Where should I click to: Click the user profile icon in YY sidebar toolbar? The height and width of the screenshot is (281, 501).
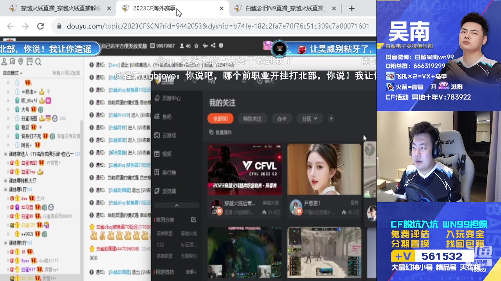[4, 62]
